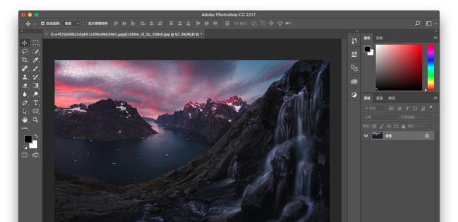Choose the Eyedropper tool
458x222 pixels.
[x=36, y=60]
